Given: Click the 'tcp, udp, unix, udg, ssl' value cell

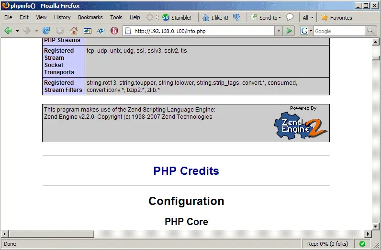Looking at the screenshot, I should coord(207,61).
